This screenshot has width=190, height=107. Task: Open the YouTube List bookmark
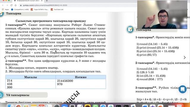coord(57,10)
